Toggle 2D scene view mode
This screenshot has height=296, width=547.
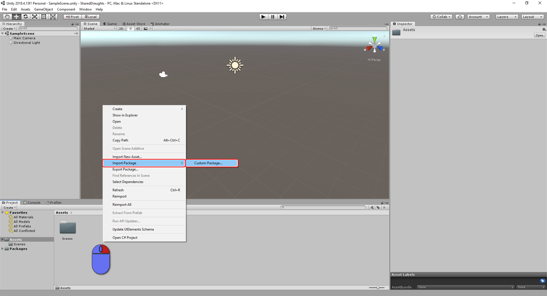pyautogui.click(x=121, y=28)
